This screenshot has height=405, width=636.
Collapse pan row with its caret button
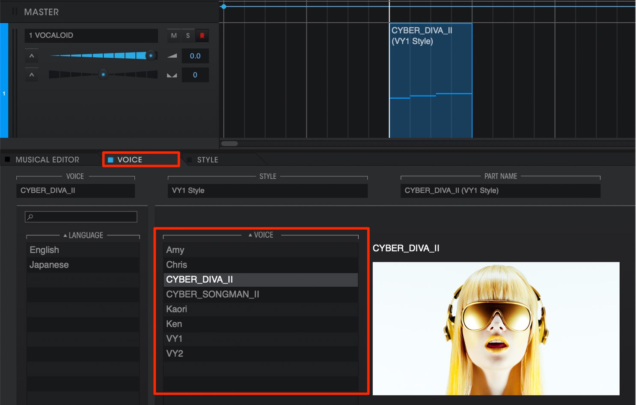click(32, 75)
